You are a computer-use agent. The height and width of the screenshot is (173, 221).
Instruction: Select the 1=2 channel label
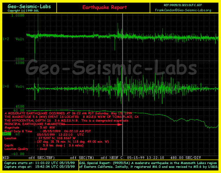click(x=6, y=39)
